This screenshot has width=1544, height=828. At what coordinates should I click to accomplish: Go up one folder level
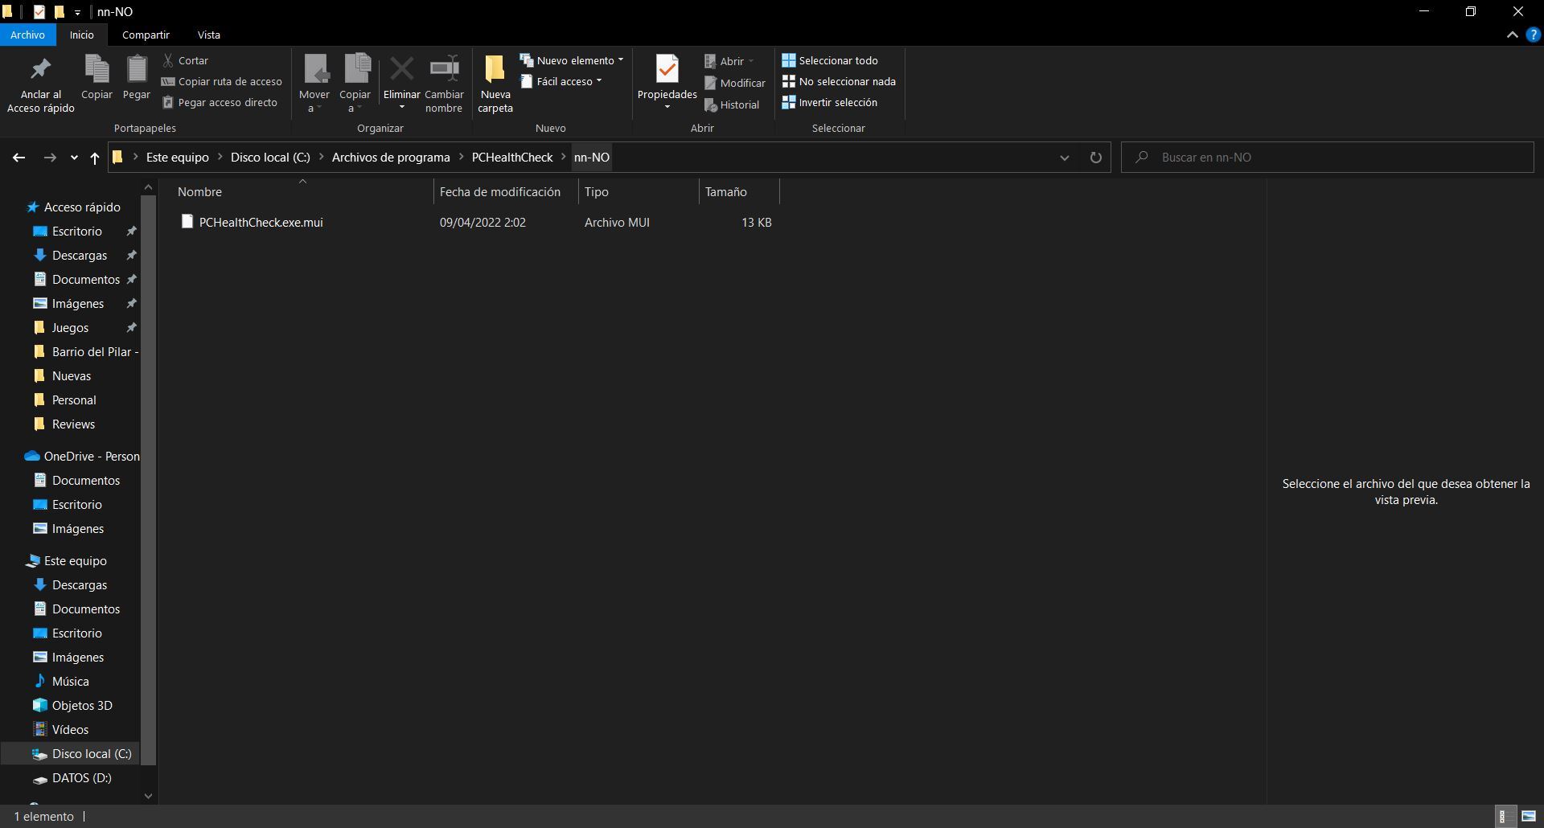coord(94,158)
